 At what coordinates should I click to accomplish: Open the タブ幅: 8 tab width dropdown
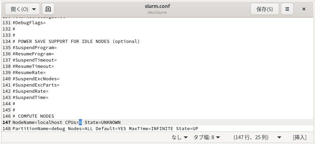tap(207, 137)
